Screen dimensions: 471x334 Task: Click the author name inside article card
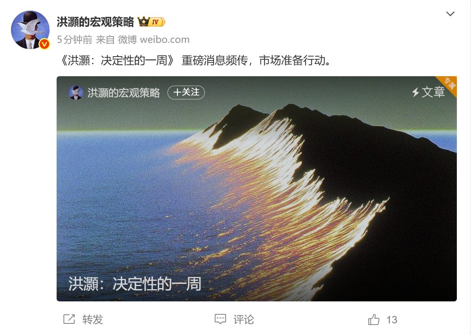tap(124, 93)
